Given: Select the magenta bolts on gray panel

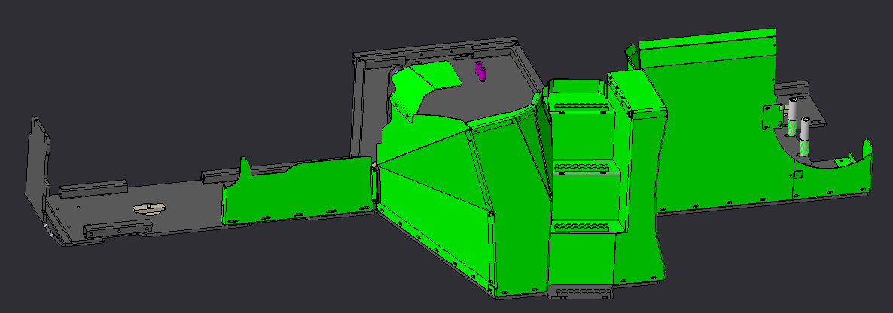Looking at the screenshot, I should pyautogui.click(x=482, y=71).
